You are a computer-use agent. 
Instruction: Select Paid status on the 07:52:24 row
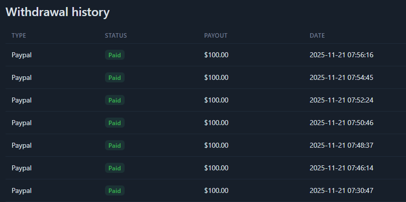(115, 100)
